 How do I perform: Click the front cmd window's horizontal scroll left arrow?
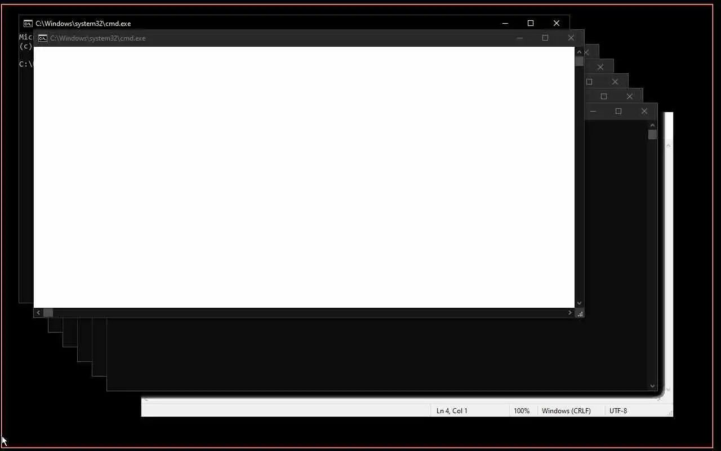coord(38,312)
